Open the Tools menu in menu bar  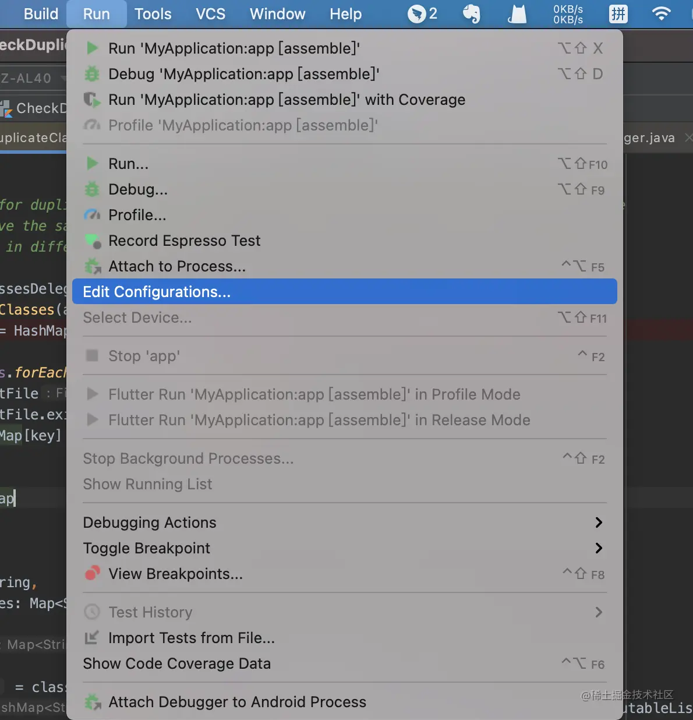[153, 14]
